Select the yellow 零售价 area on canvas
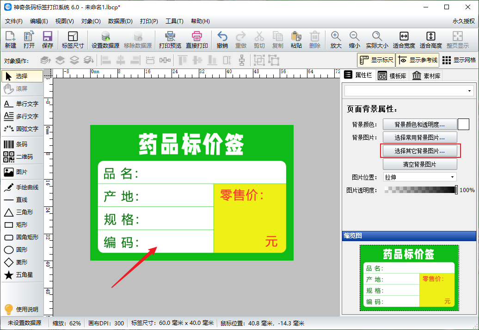Image resolution: width=479 pixels, height=330 pixels. (x=250, y=218)
